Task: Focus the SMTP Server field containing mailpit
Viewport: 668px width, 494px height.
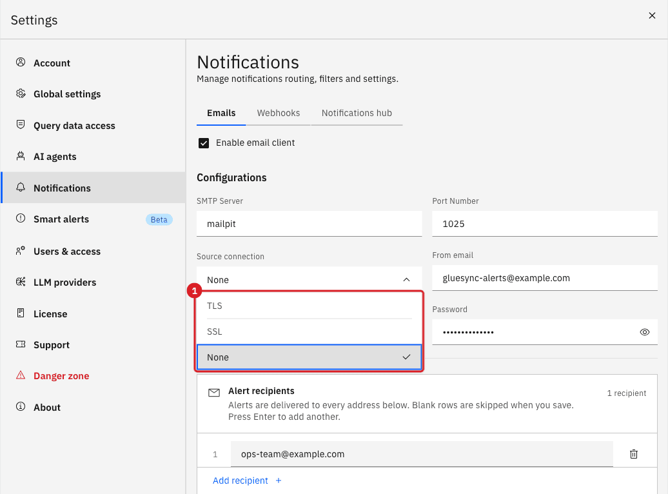Action: [309, 224]
